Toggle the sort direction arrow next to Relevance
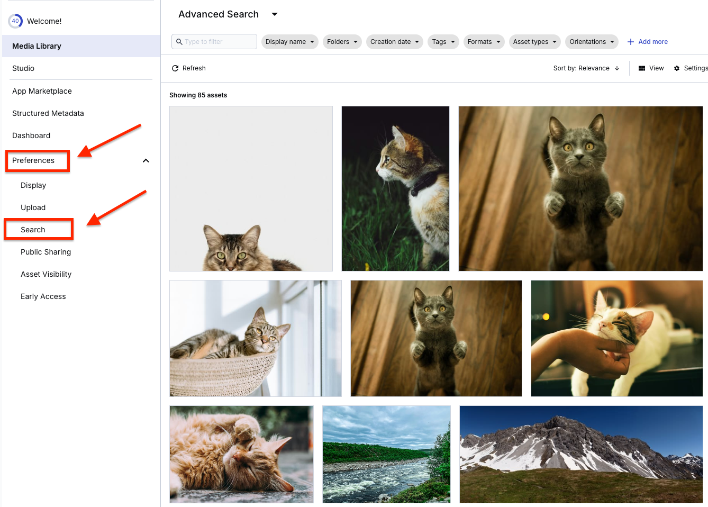This screenshot has height=507, width=708. 617,68
